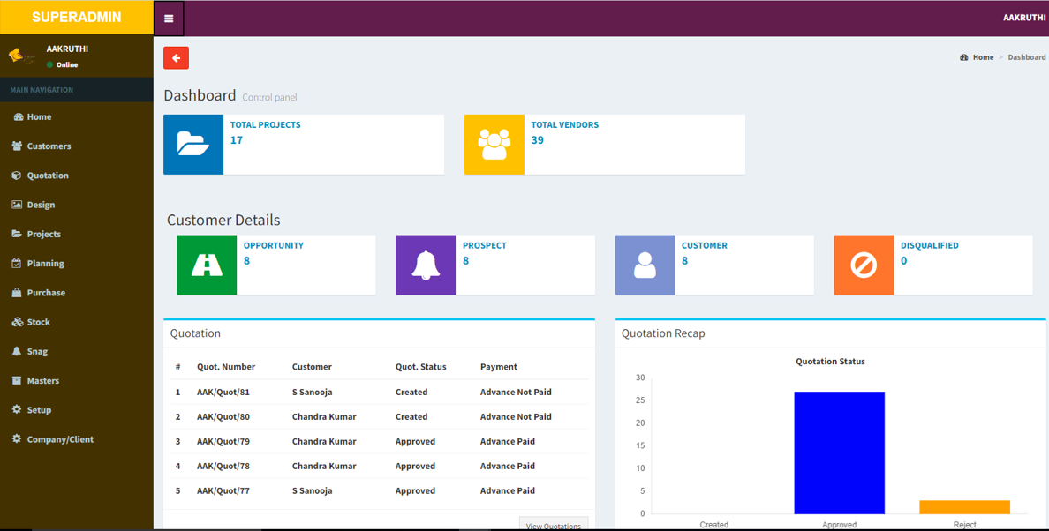The width and height of the screenshot is (1049, 531).
Task: Toggle the sidebar with the hamburger icon
Action: 169,19
